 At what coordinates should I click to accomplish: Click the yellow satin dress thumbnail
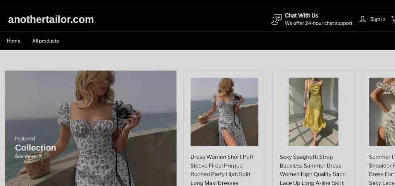[313, 112]
